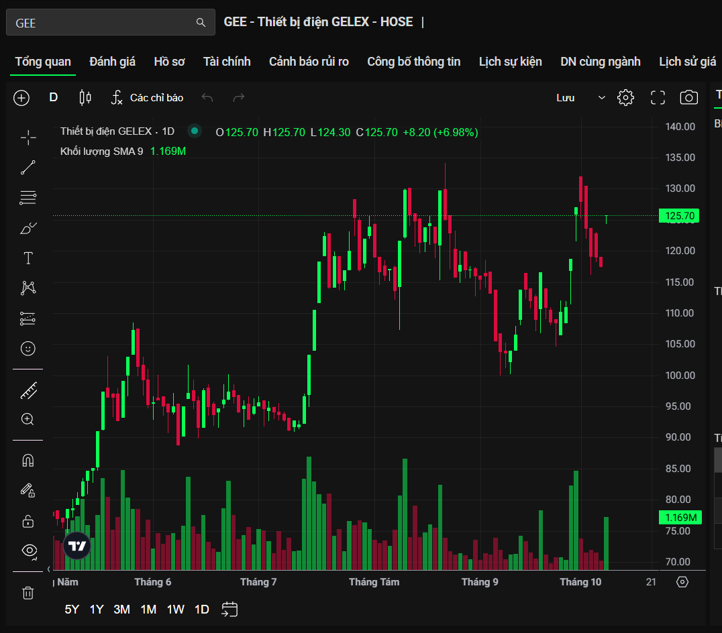Open Các chỉ báo indicators

point(148,98)
